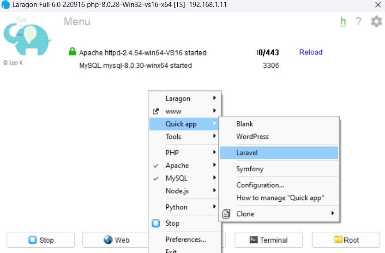This screenshot has width=385, height=253.
Task: Click the blue Stop icon in context menu
Action: [x=156, y=223]
